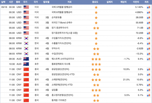Click the star rating for 광공업생산(전년비)
This screenshot has width=152, height=103.
[x=96, y=69]
